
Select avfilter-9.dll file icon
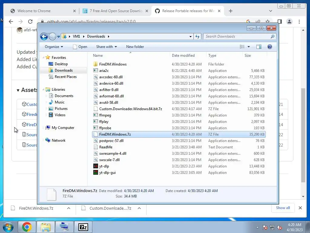95,90
